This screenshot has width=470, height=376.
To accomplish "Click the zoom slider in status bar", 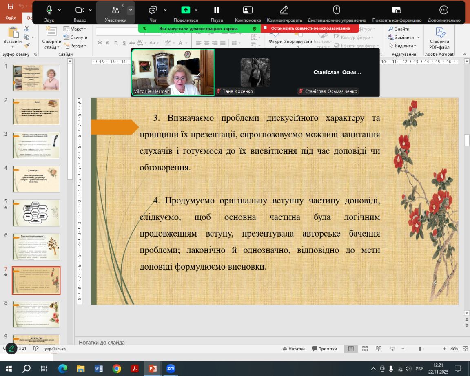I will click(419, 349).
